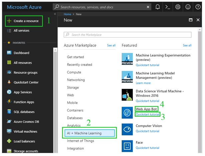Viewport: 205px width, 156px height.
Task: Select Storage marketplace category
Action: pos(73,87)
